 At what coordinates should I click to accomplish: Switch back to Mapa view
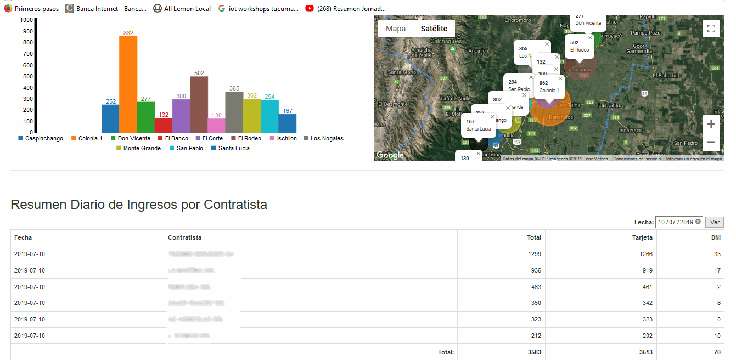(x=395, y=28)
